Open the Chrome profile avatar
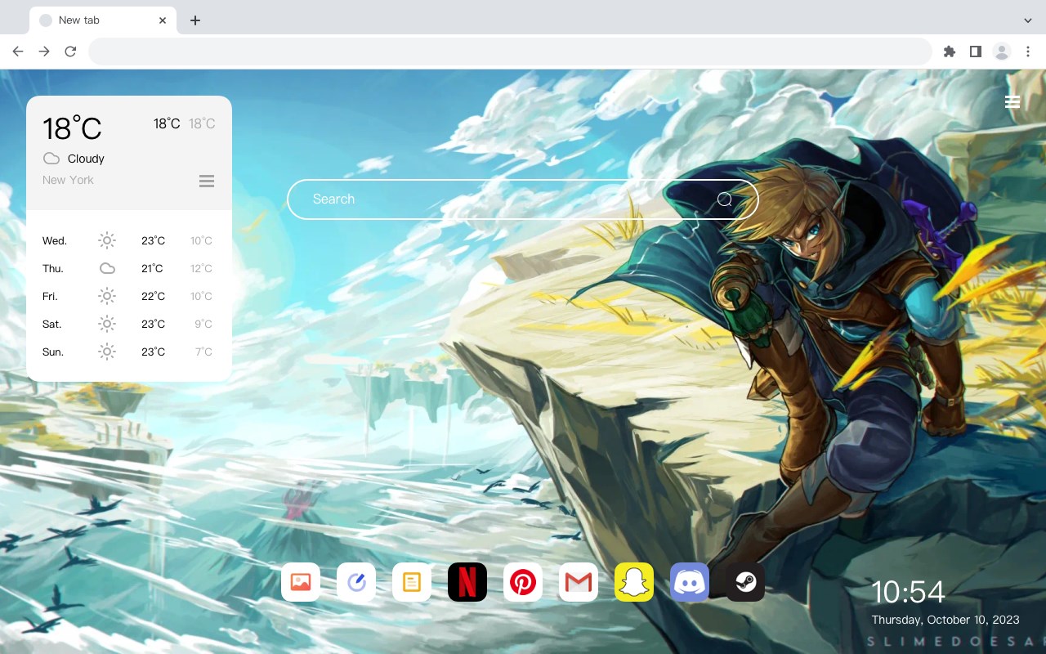1046x654 pixels. (1002, 52)
